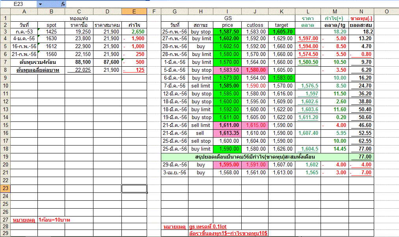This screenshot has width=399, height=237.
Task: Click the สถานะ header cell
Action: point(201,25)
